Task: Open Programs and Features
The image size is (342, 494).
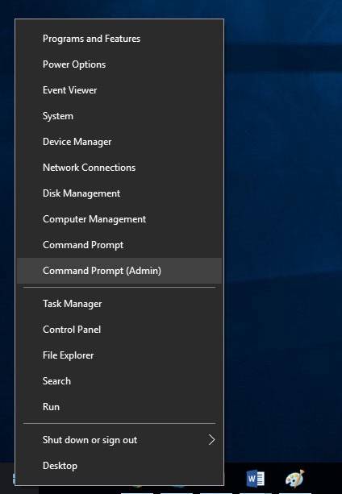Action: pyautogui.click(x=119, y=39)
